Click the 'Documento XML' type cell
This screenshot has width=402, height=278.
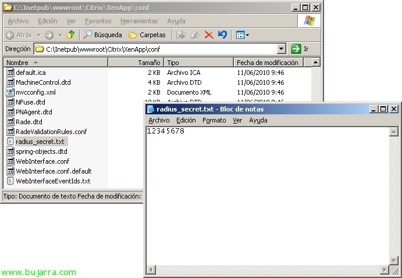click(x=189, y=92)
